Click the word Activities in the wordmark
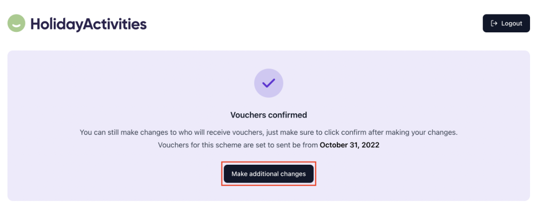The height and width of the screenshot is (210, 539). point(117,23)
